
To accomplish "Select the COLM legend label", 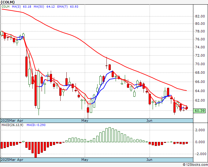I will 6,7.
